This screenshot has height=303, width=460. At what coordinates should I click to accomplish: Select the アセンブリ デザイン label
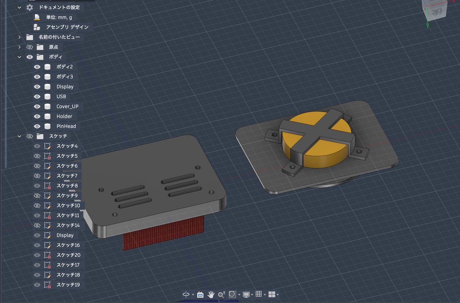67,27
